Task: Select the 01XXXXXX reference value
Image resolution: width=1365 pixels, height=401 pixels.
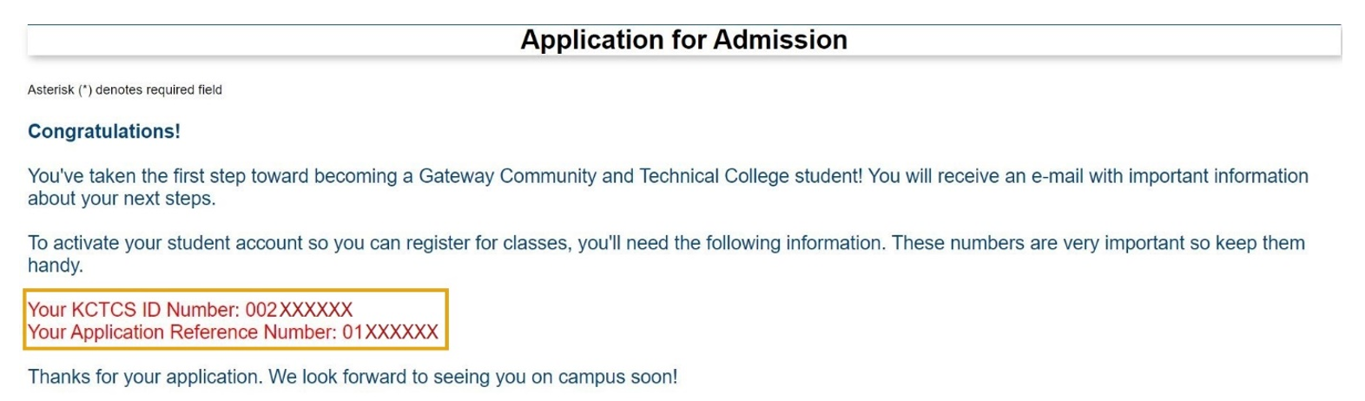Action: coord(390,332)
